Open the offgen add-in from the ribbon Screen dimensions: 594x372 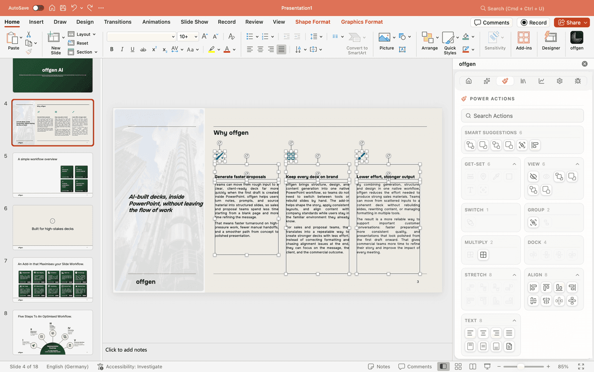[577, 40]
